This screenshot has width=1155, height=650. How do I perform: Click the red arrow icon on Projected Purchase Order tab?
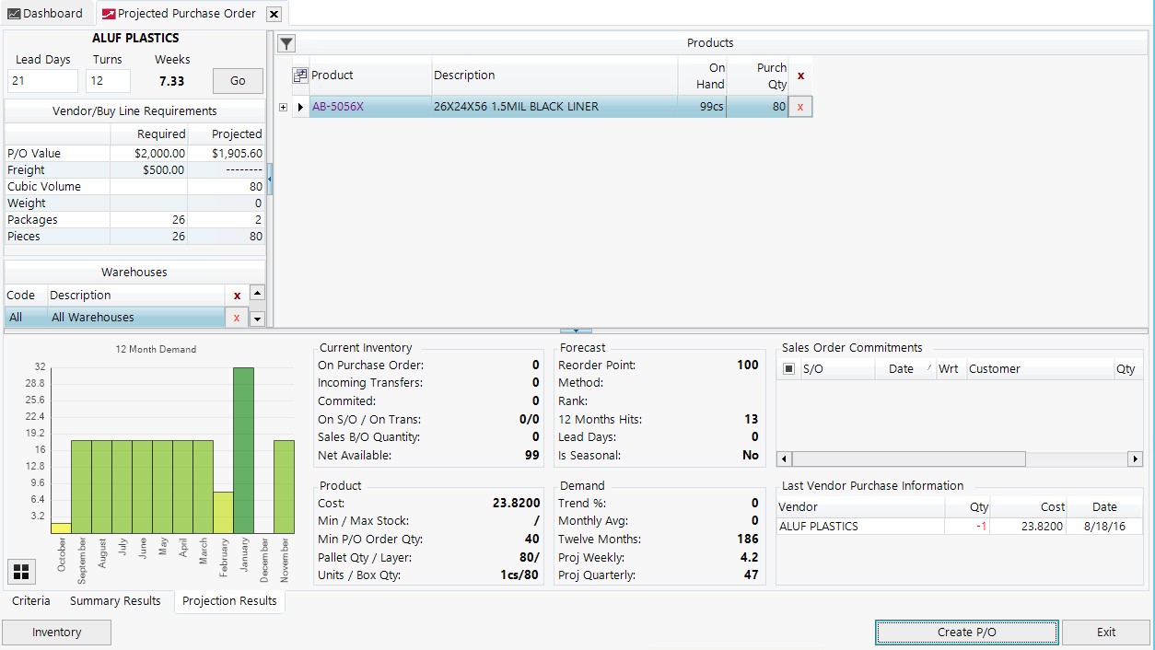pos(110,14)
